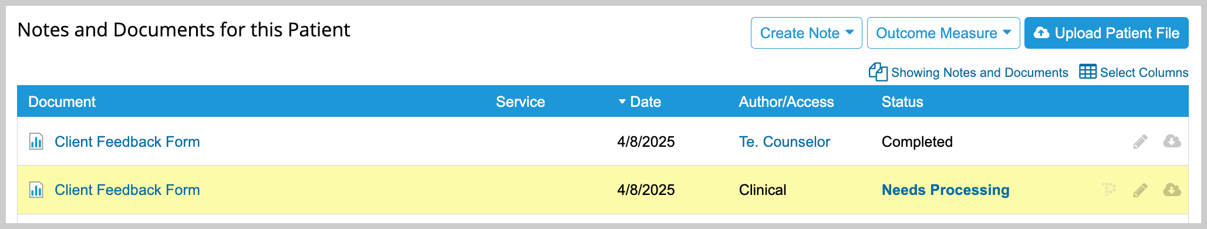Toggle the Date column sort arrow
The image size is (1207, 229).
click(622, 102)
